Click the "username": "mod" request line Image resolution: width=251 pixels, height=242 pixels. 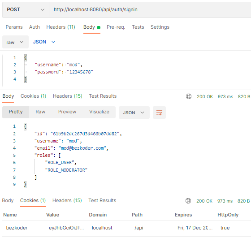click(59, 65)
